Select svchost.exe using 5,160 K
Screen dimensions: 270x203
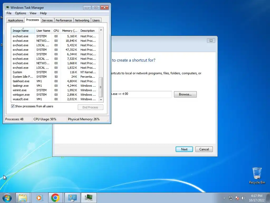(55, 36)
